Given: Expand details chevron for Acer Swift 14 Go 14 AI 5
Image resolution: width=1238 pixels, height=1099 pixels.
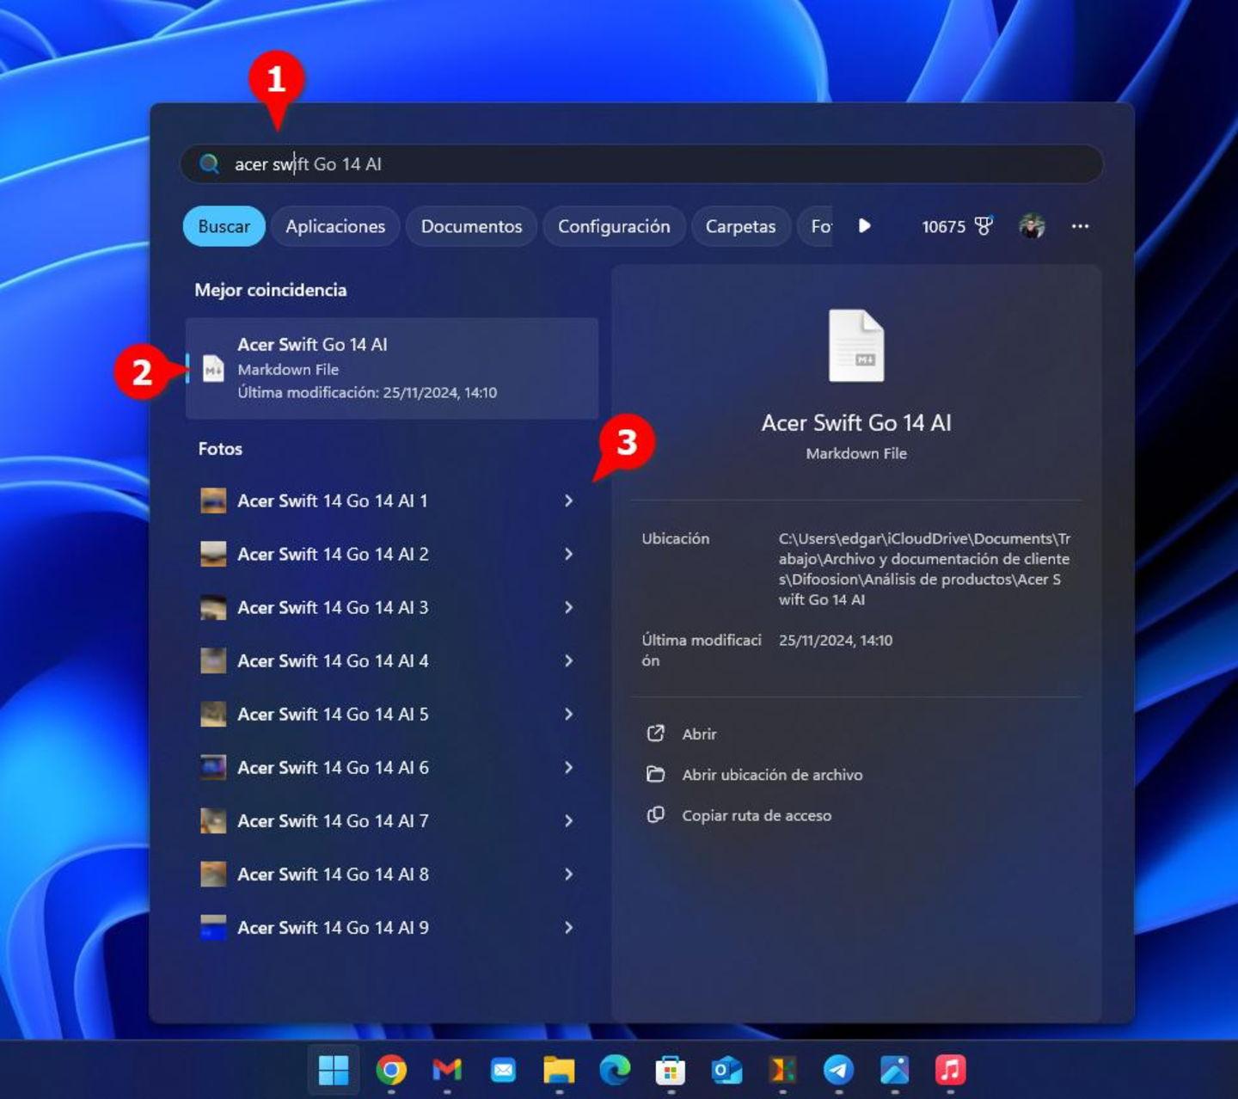Looking at the screenshot, I should click(x=568, y=714).
